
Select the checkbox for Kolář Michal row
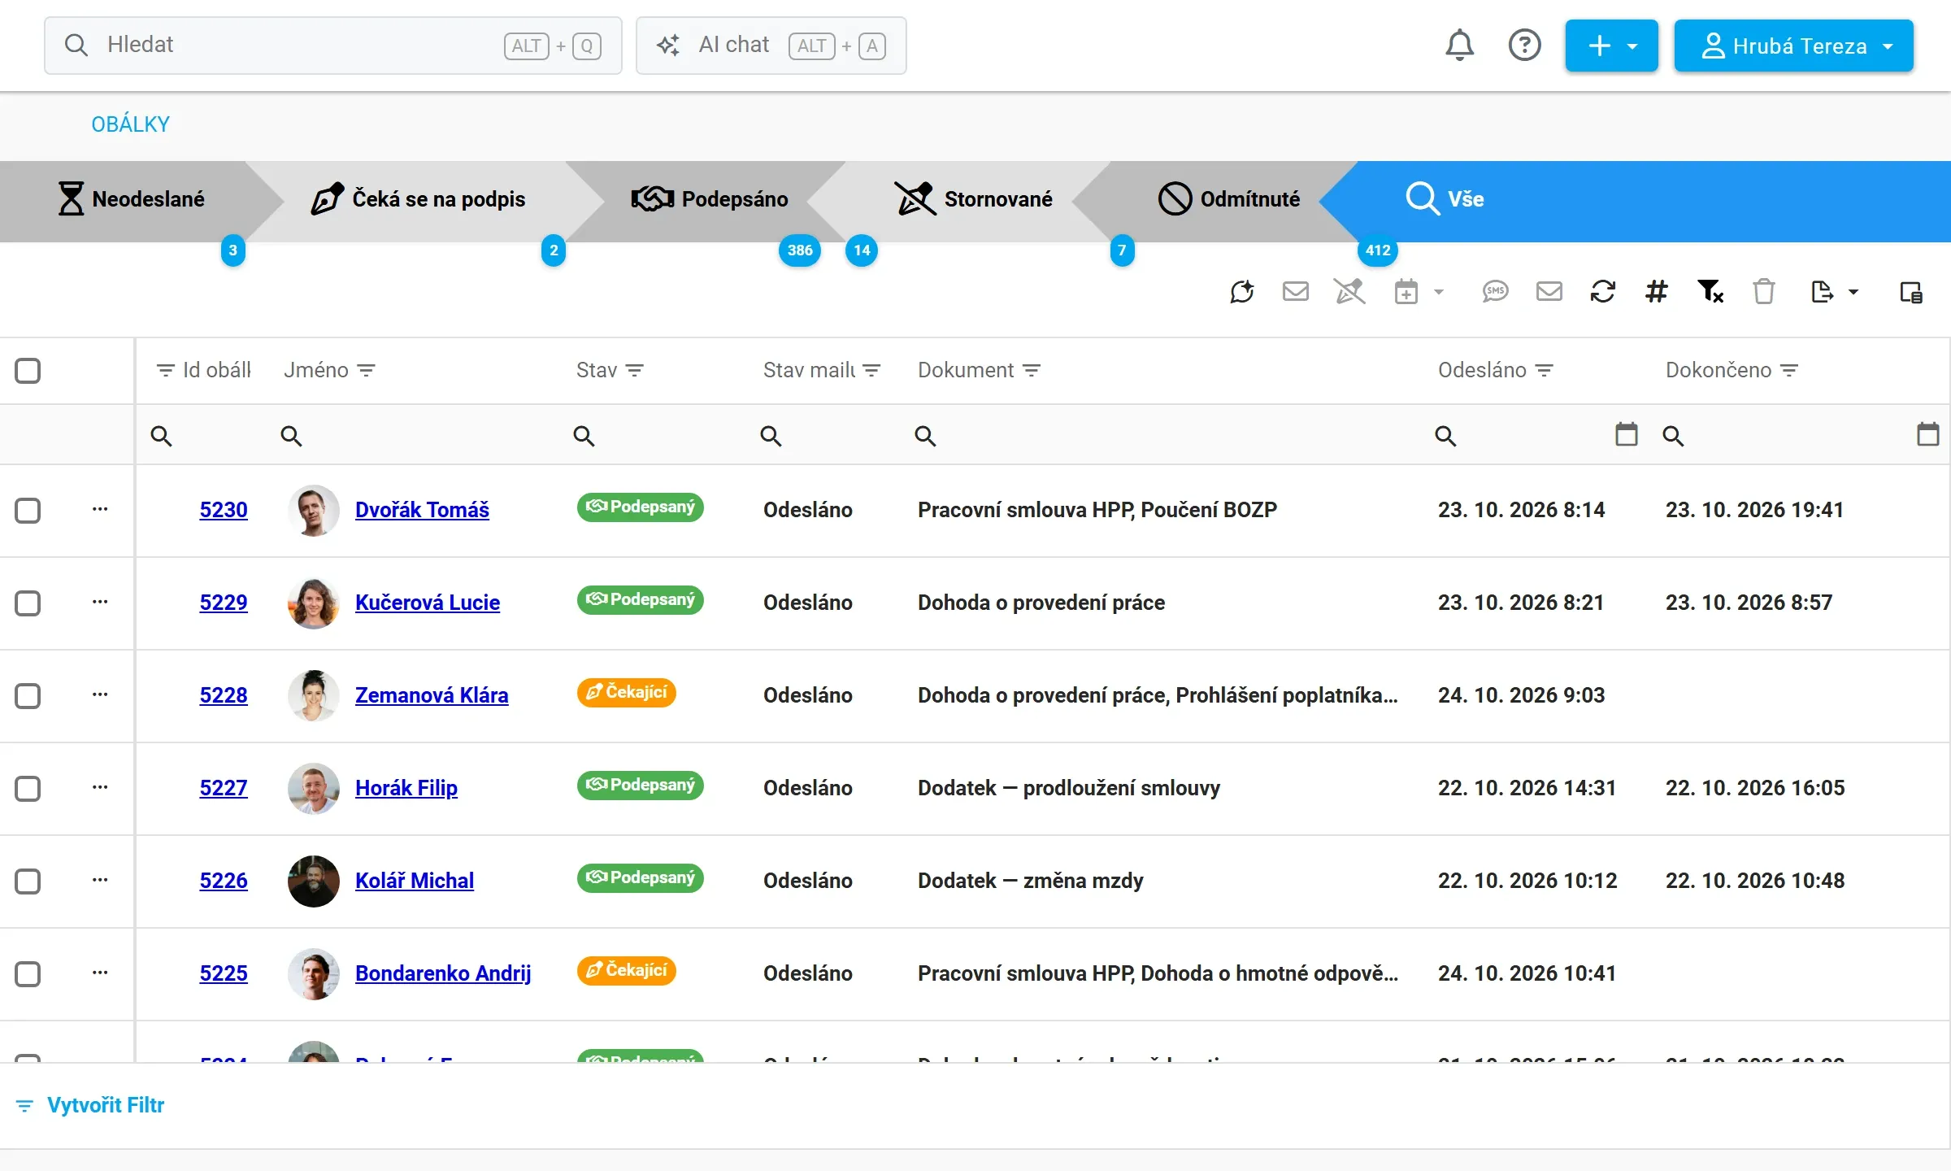tap(28, 882)
